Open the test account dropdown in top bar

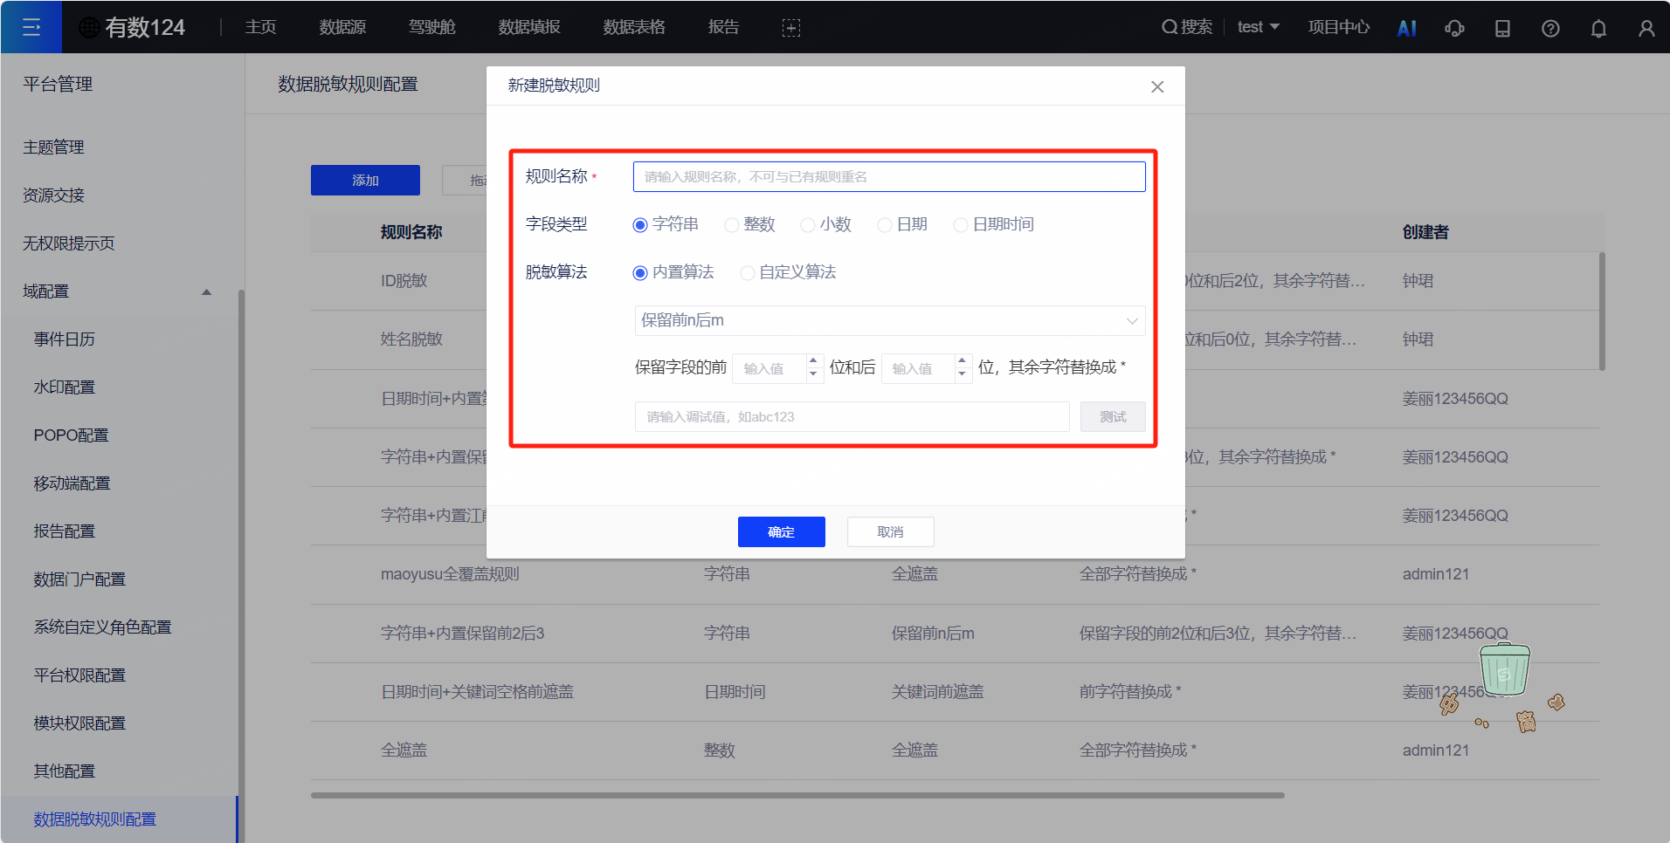[1259, 27]
